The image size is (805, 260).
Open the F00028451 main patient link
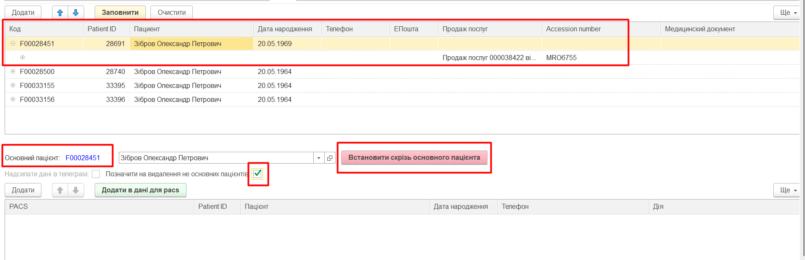point(83,158)
